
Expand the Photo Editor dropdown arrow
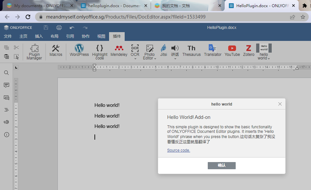tap(155, 58)
